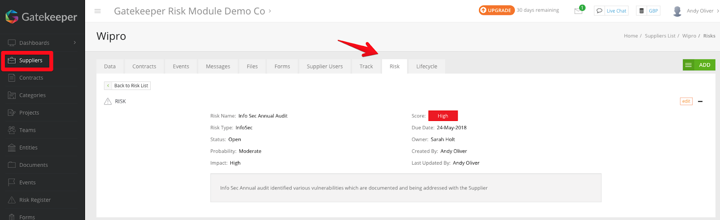Click the Risk Register warning triangle icon
This screenshot has width=720, height=220.
[x=12, y=200]
